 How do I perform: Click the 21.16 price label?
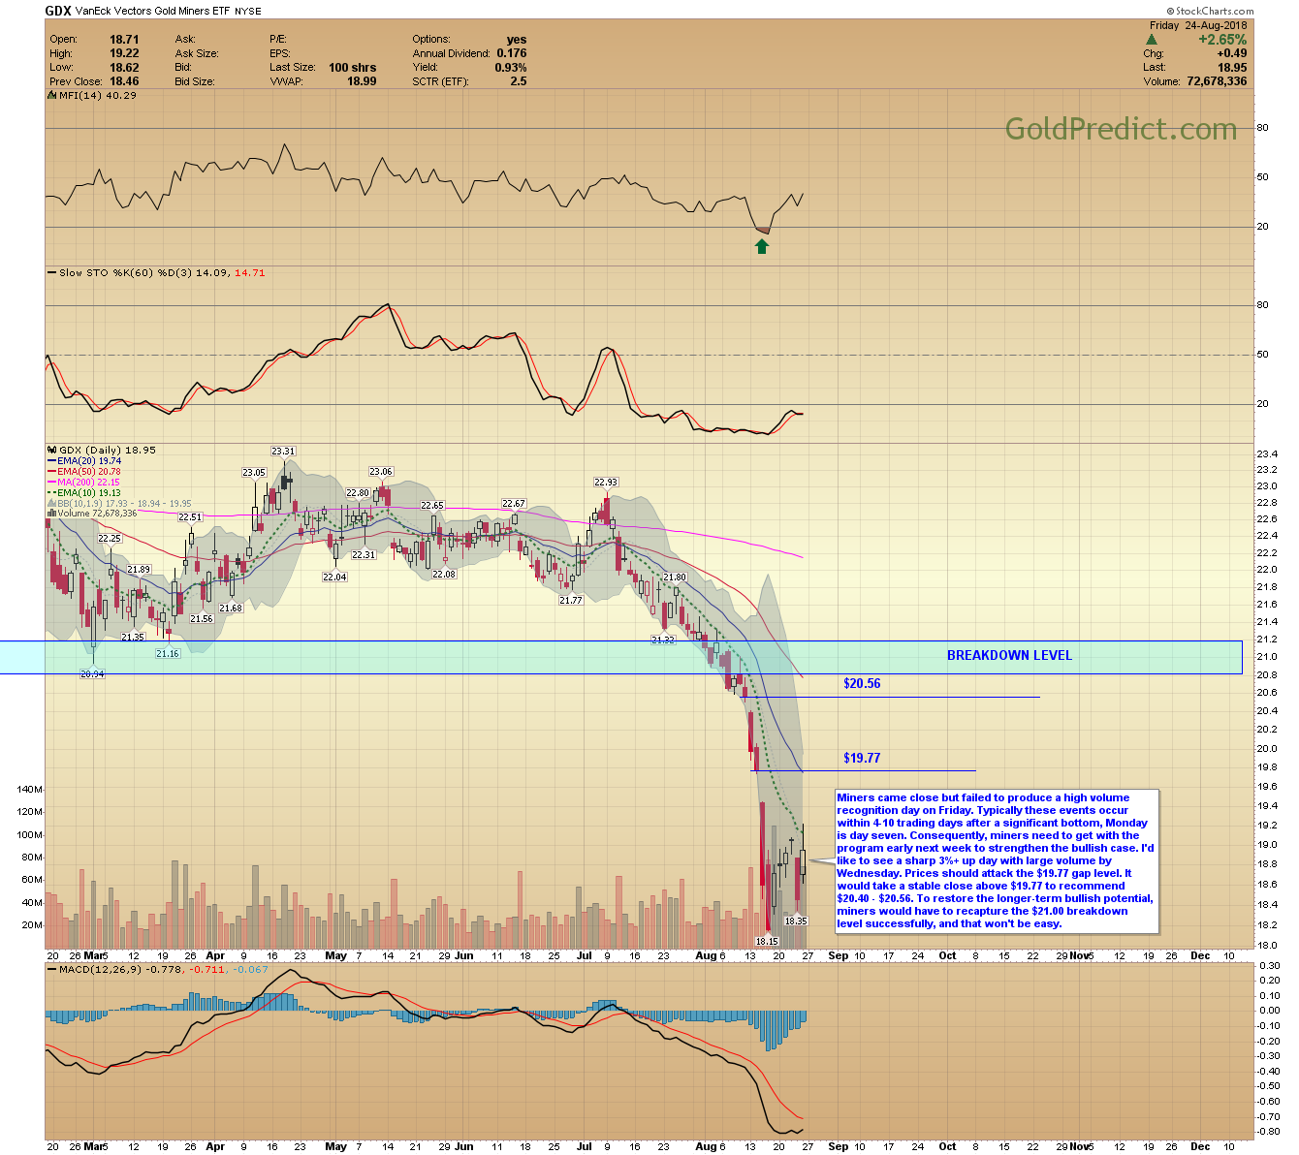168,654
